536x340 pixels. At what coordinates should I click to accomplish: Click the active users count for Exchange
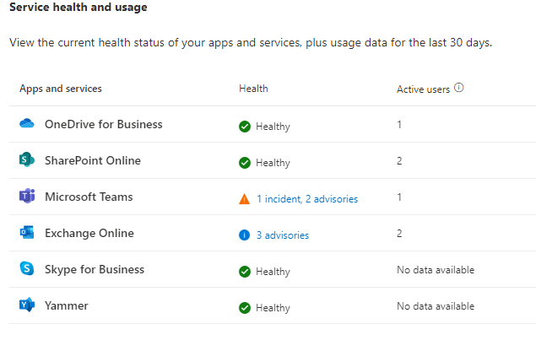click(x=399, y=234)
